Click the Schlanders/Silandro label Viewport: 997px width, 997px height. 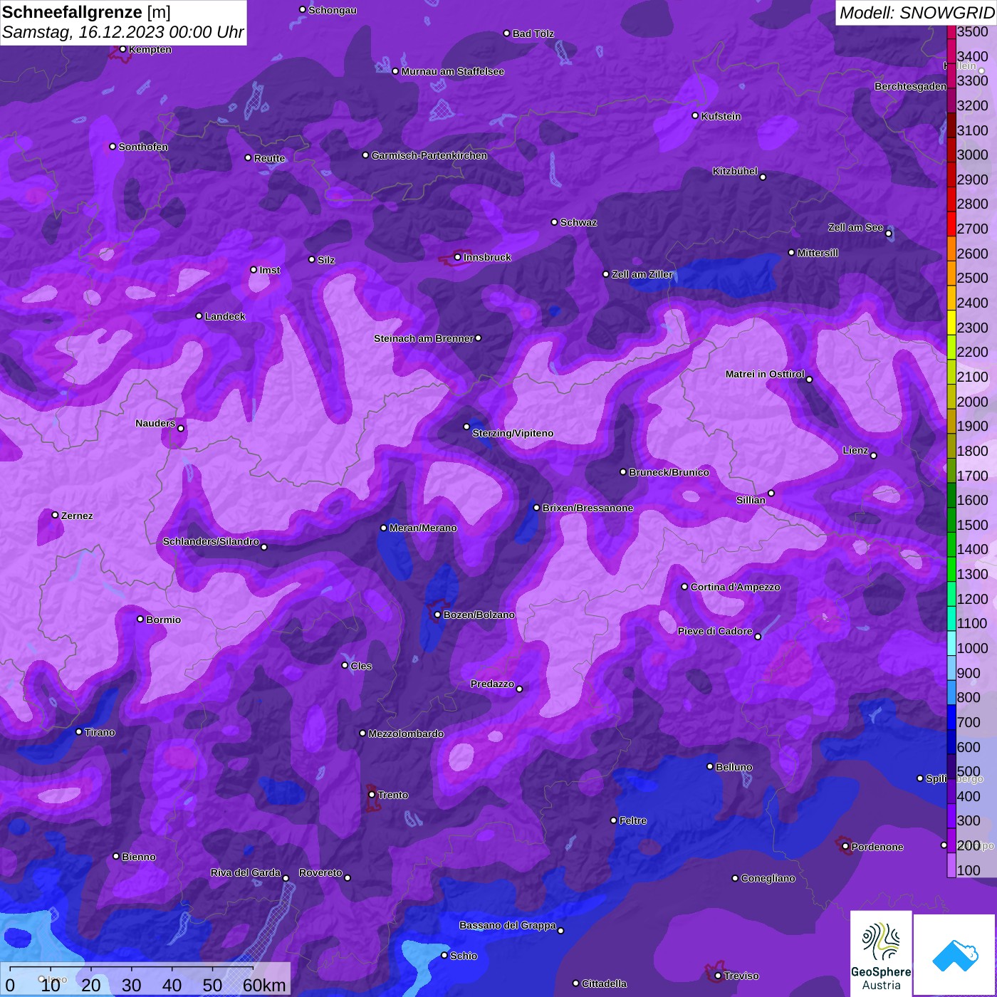coord(211,541)
